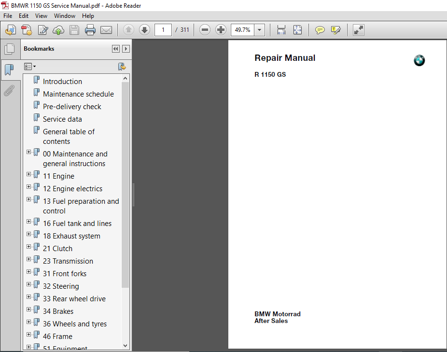
Task: Print the document with printer icon
Action: (90, 30)
